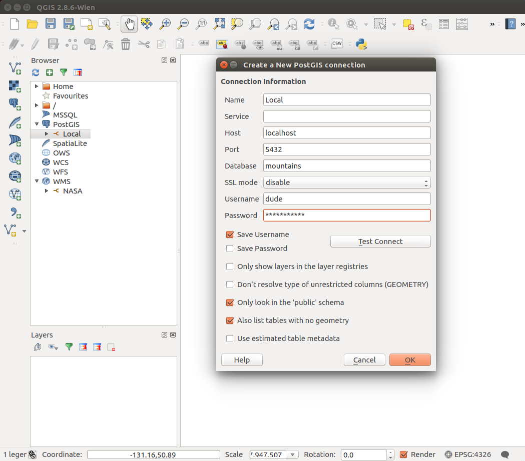Click the Refresh icon in the toolbar
The height and width of the screenshot is (461, 525).
click(x=309, y=23)
